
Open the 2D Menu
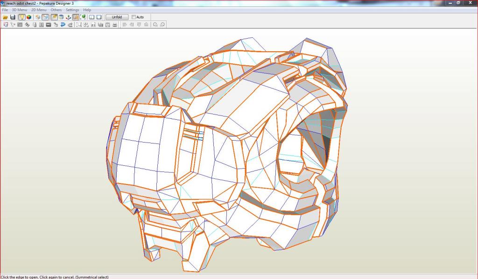click(39, 10)
